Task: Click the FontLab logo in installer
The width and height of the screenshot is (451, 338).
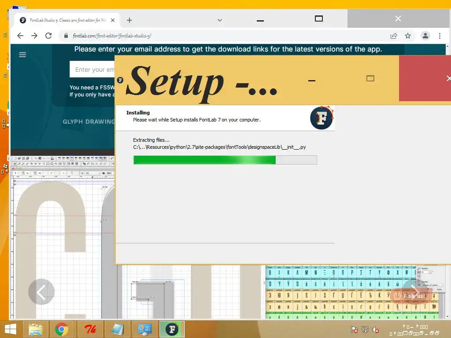Action: [322, 118]
